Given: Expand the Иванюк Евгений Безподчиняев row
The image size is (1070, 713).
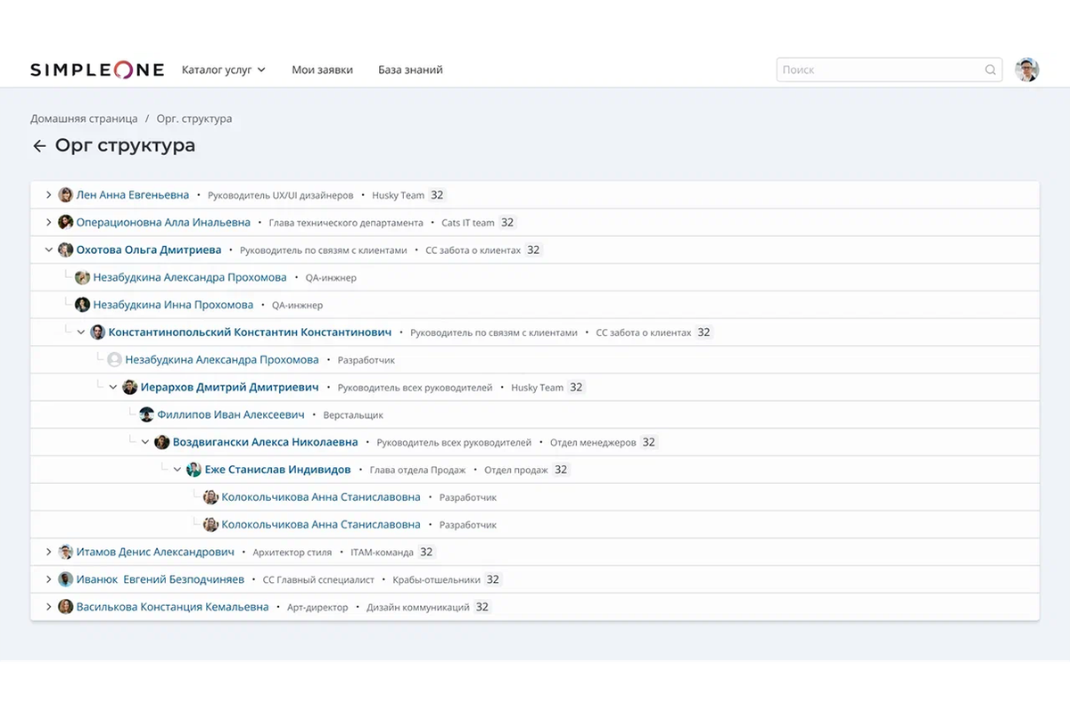Looking at the screenshot, I should 49,579.
